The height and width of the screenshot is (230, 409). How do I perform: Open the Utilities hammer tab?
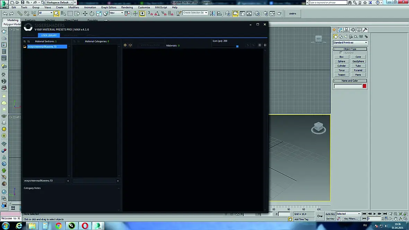tap(365, 30)
